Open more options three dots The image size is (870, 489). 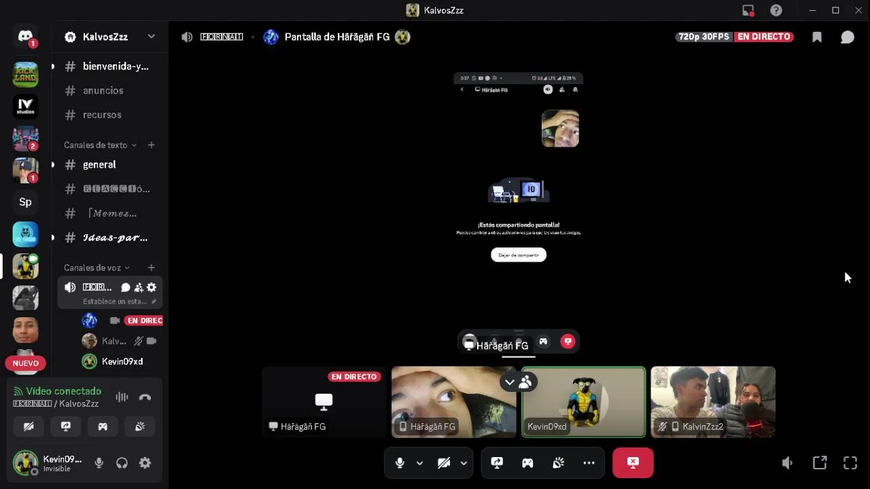point(589,463)
